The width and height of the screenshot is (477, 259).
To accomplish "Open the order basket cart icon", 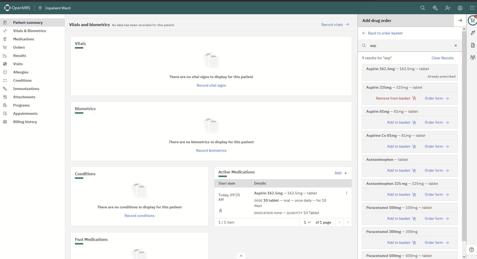I will 473,20.
